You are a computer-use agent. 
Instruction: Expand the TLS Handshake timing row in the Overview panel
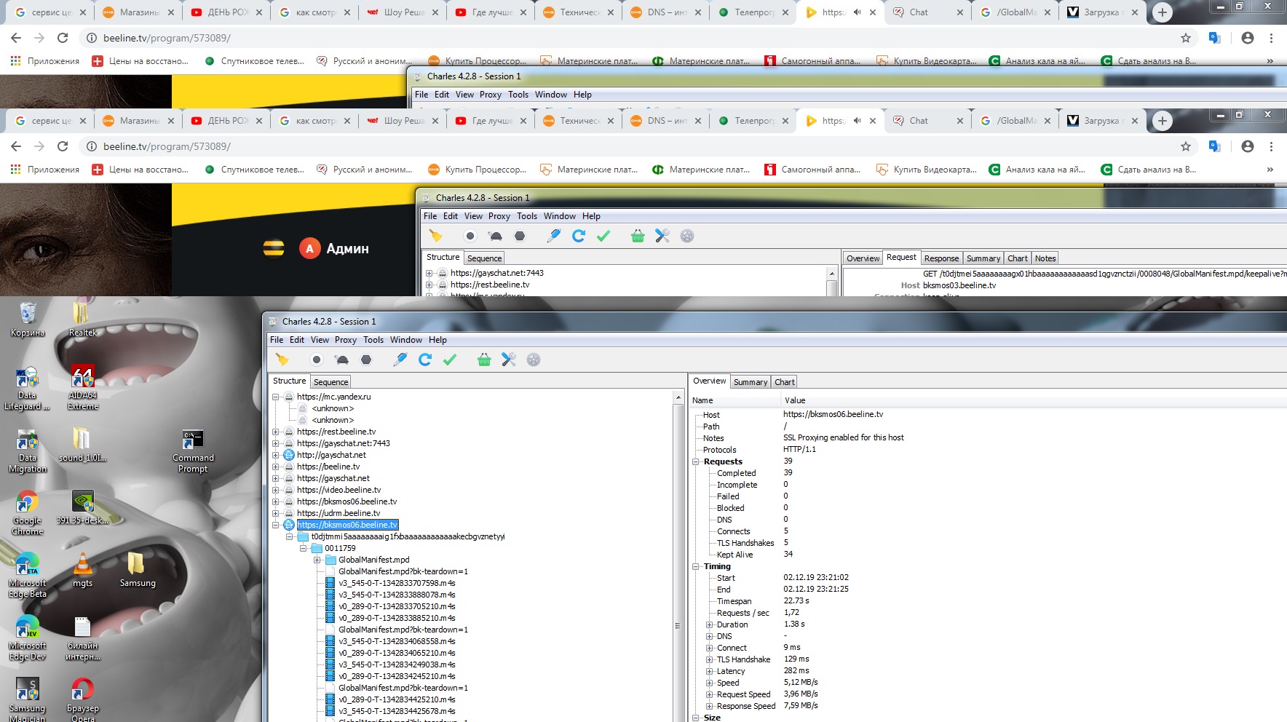point(710,659)
